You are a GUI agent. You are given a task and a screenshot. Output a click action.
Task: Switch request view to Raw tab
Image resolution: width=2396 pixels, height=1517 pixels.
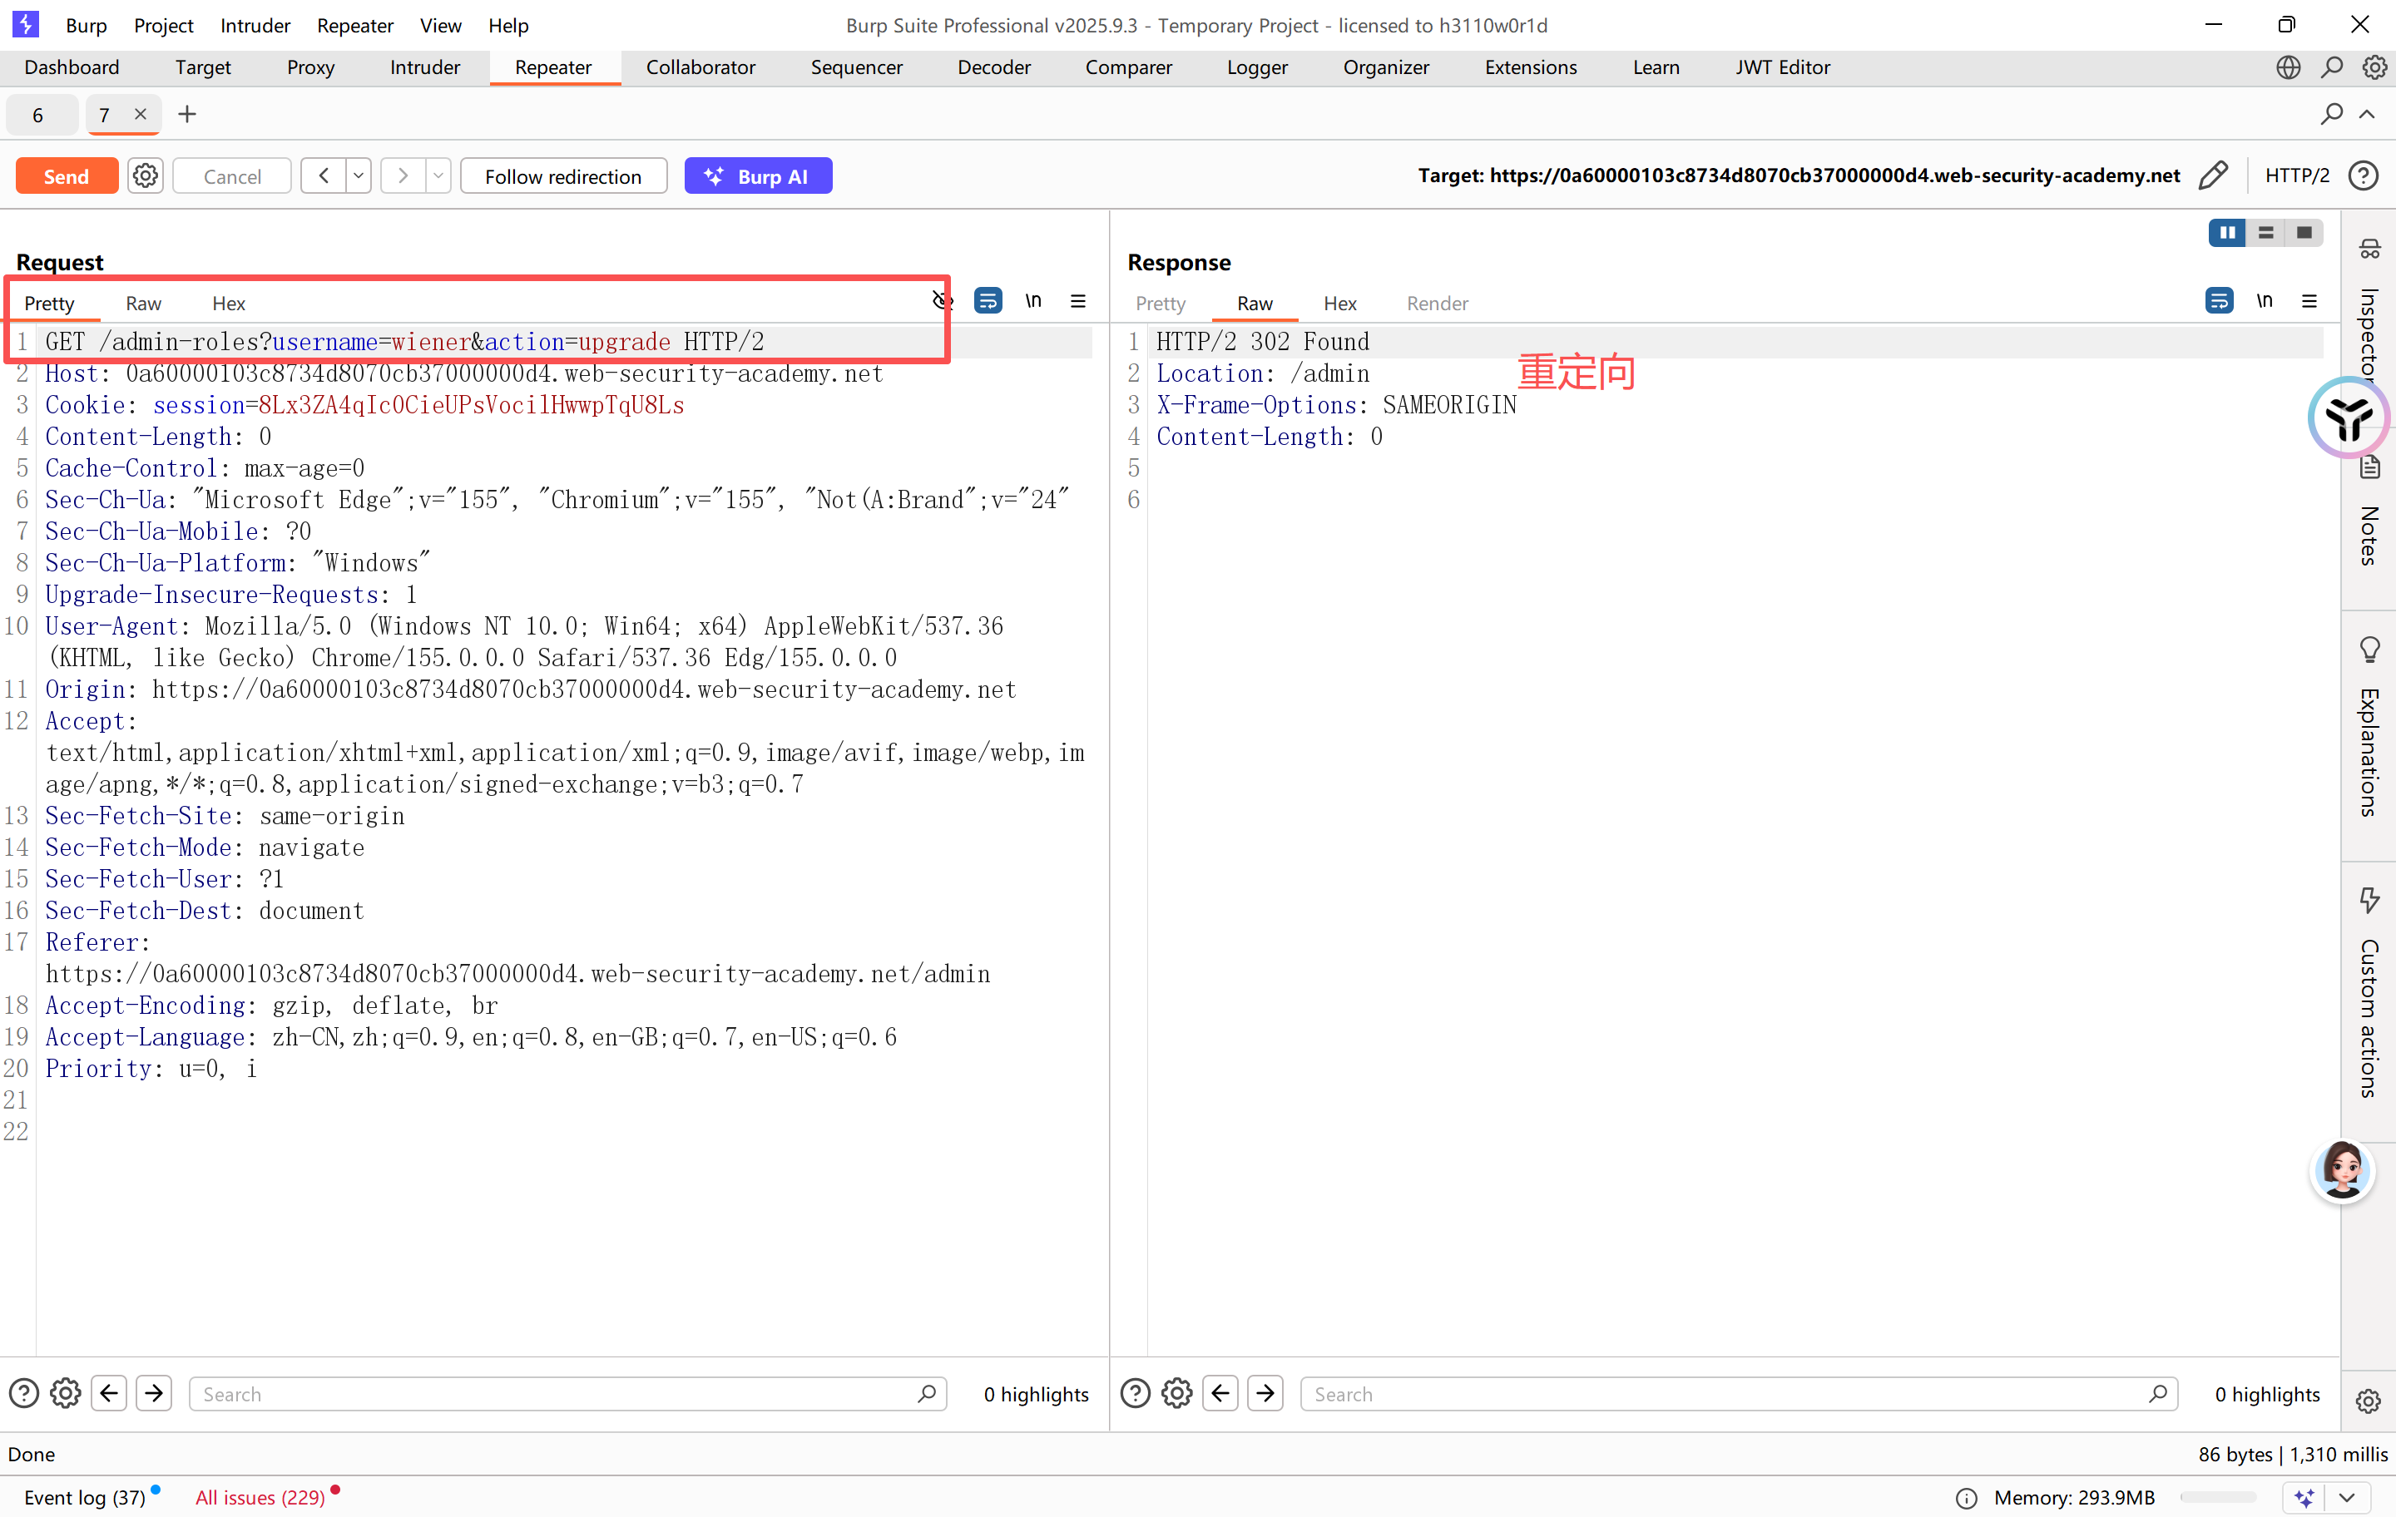click(143, 304)
